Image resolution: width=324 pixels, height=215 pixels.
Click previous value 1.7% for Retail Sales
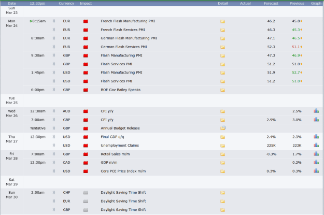297,154
